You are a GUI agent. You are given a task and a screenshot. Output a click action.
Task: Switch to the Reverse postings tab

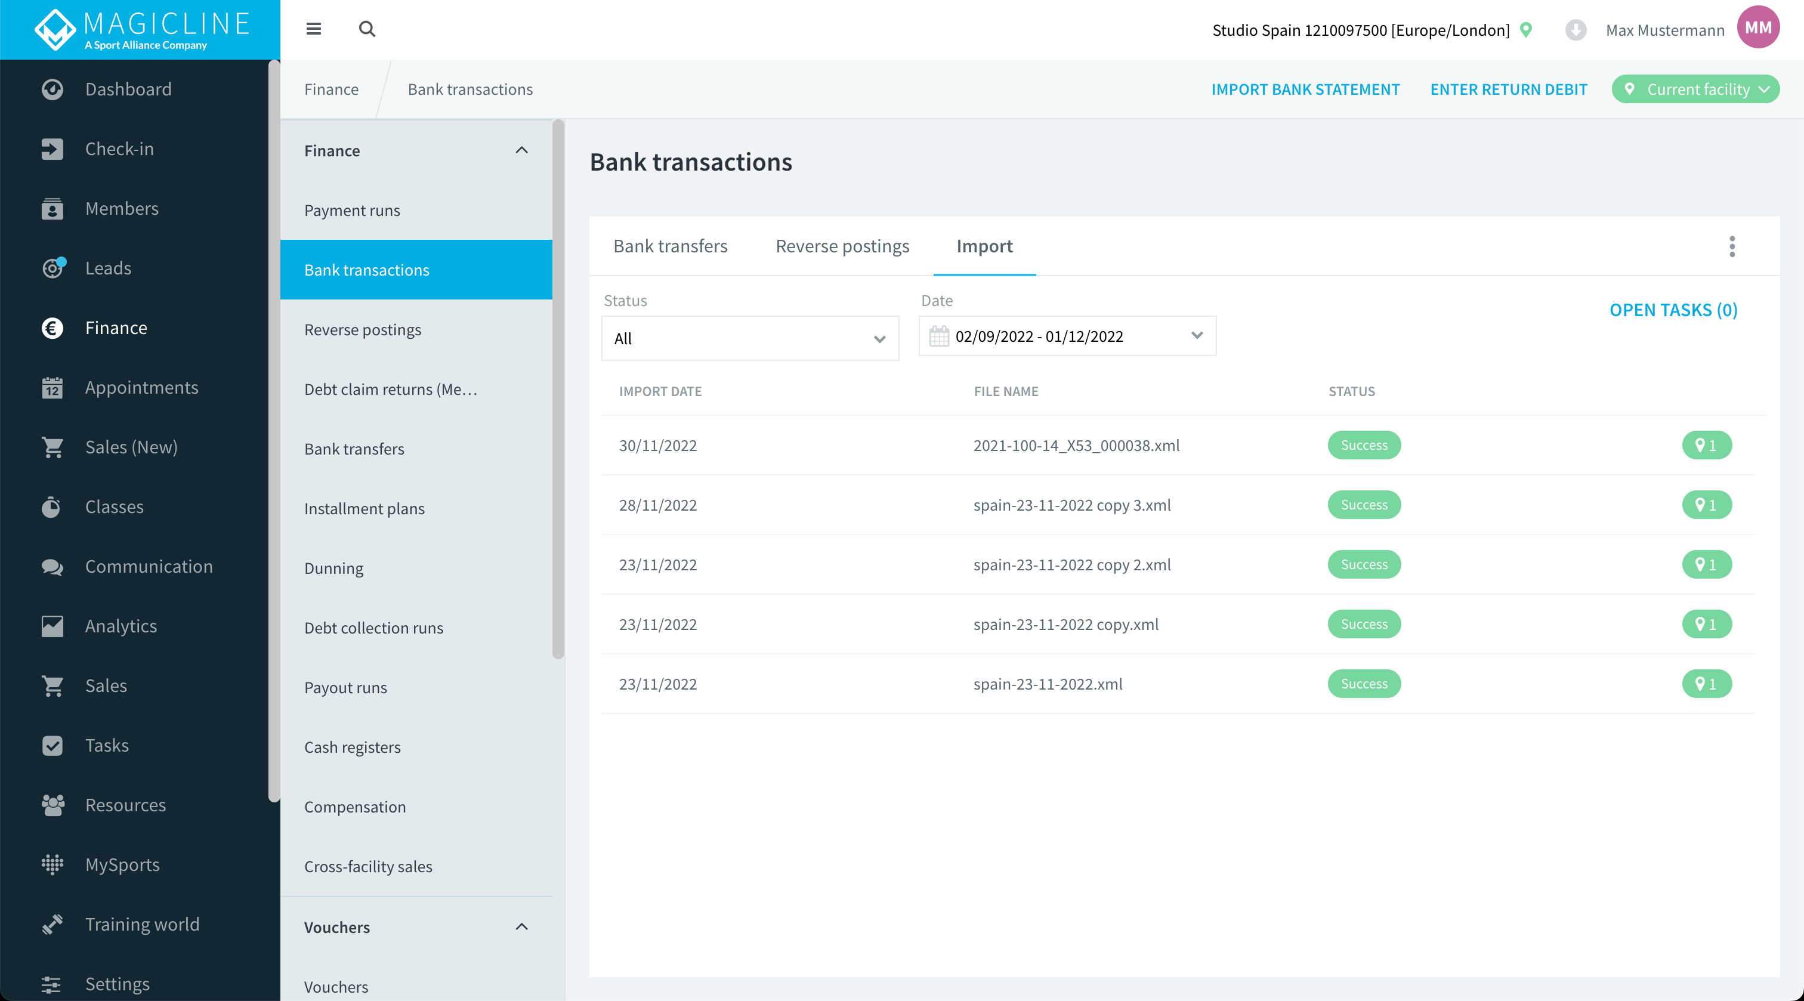(x=842, y=246)
